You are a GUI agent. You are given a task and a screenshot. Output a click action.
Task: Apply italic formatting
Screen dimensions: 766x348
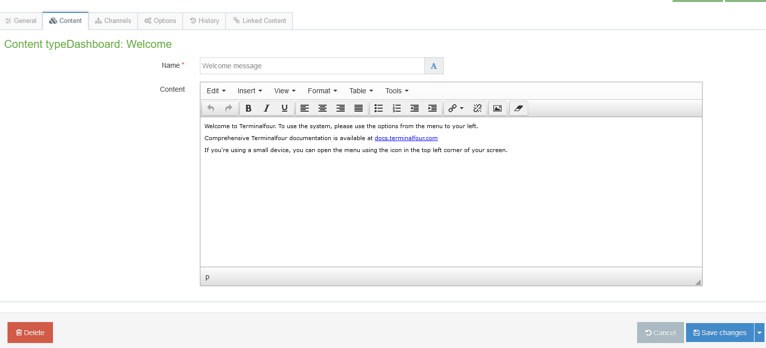point(266,108)
